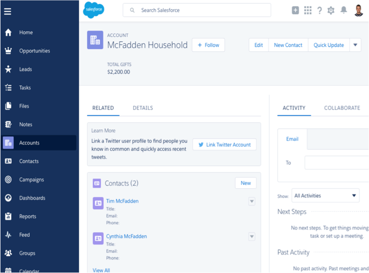Screen dimensions: 369x273
Task: Open the user profile avatar
Action: pos(359,10)
